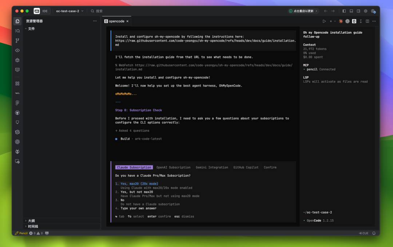Click the orange Claude starburst icon
Image resolution: width=393 pixels, height=247 pixels.
[341, 21]
